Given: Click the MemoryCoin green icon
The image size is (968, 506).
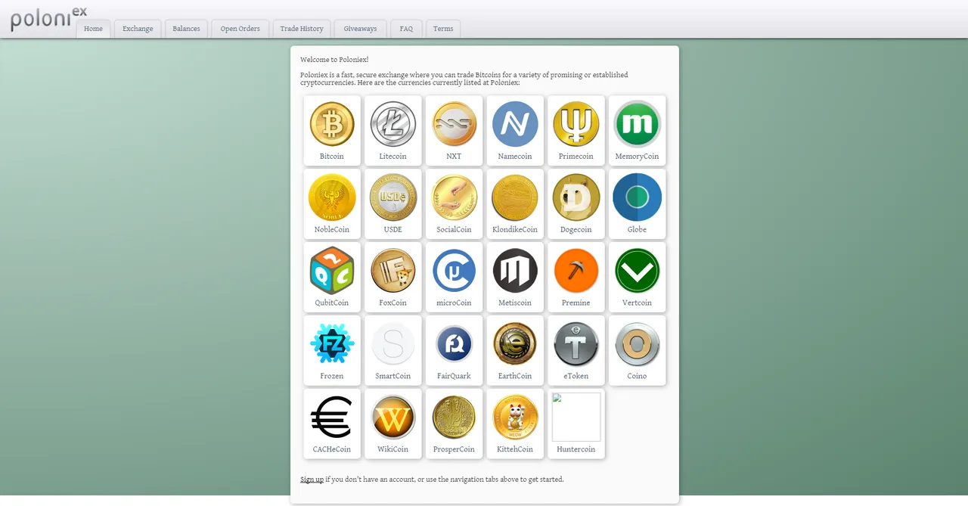Looking at the screenshot, I should click(638, 124).
